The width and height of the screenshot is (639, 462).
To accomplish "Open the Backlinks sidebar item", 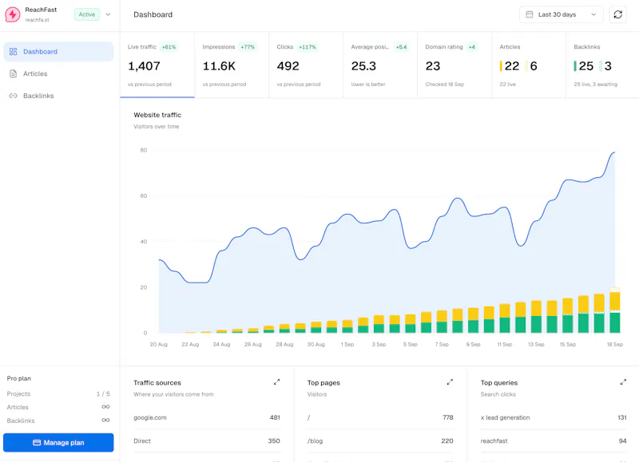I will (x=58, y=96).
